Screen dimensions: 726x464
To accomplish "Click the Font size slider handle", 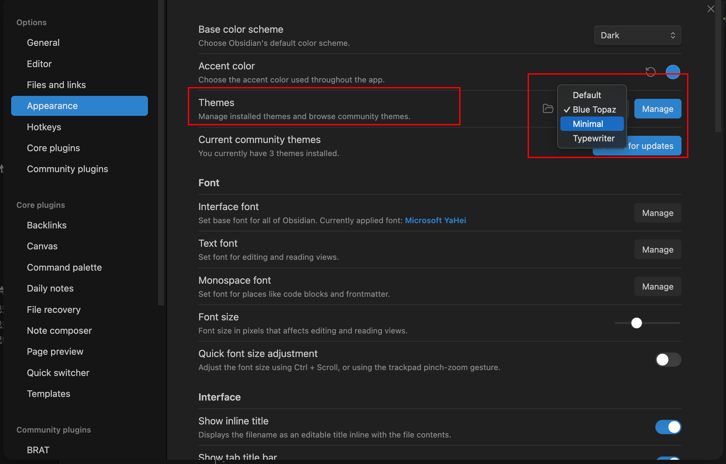I will pyautogui.click(x=636, y=323).
